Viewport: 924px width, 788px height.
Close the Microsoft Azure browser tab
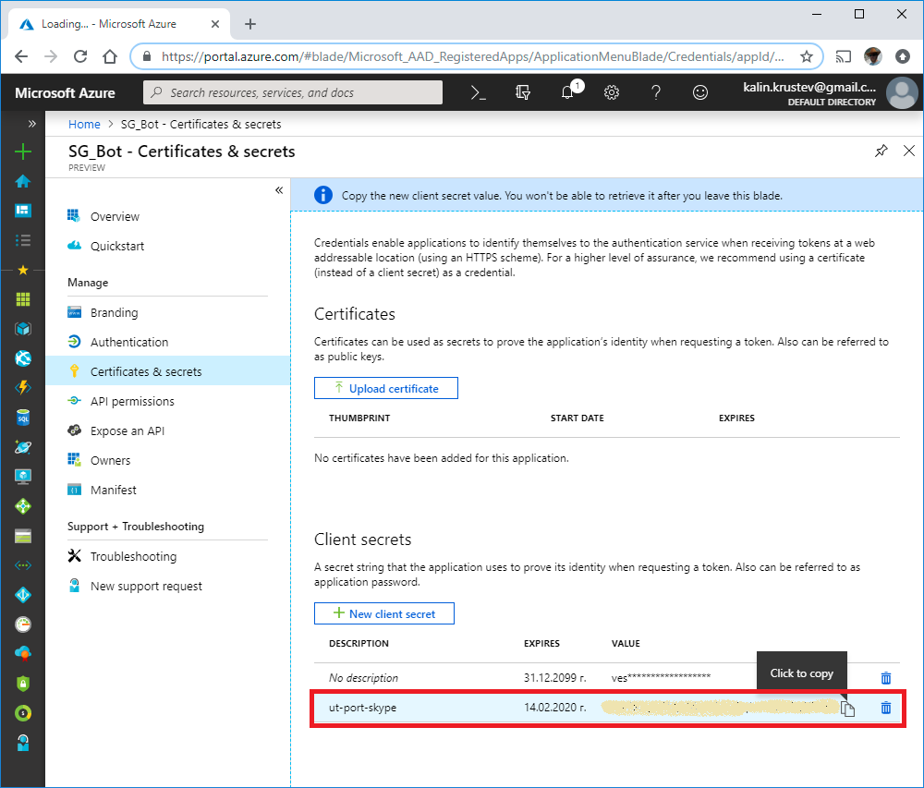pos(215,24)
